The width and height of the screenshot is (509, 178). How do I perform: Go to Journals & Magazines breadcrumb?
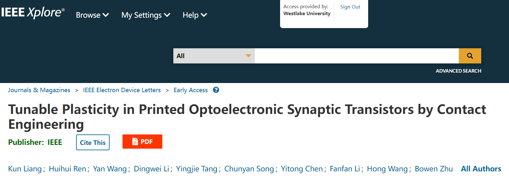(x=39, y=90)
